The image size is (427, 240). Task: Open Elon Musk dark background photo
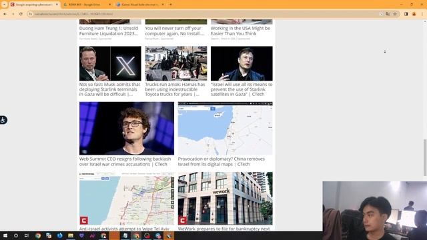tap(242, 63)
